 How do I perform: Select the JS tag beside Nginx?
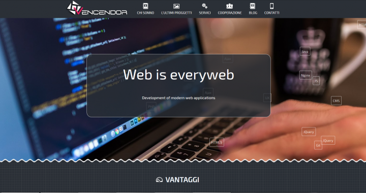[x=316, y=81]
